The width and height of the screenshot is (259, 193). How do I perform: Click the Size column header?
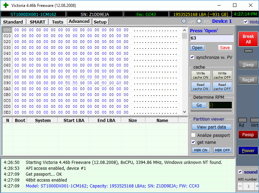[133, 120]
